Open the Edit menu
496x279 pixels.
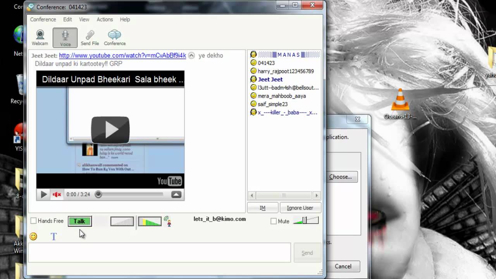pos(67,19)
